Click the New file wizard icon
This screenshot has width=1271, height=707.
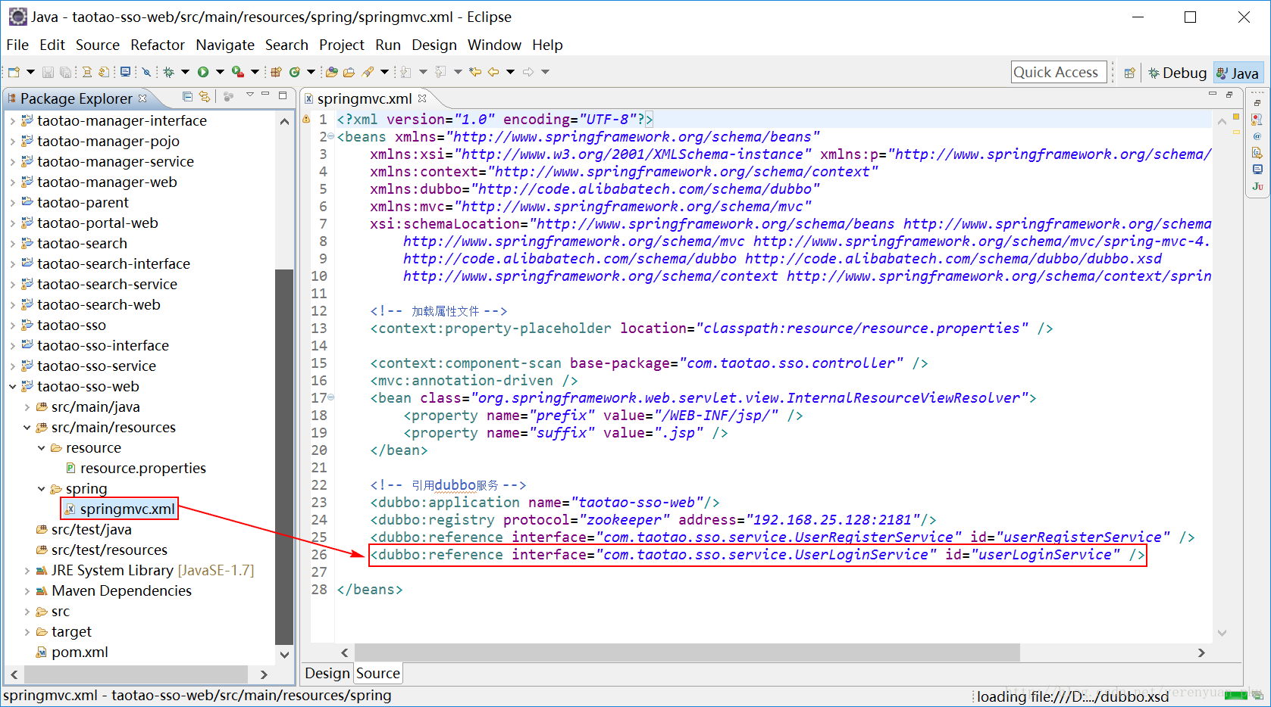14,72
